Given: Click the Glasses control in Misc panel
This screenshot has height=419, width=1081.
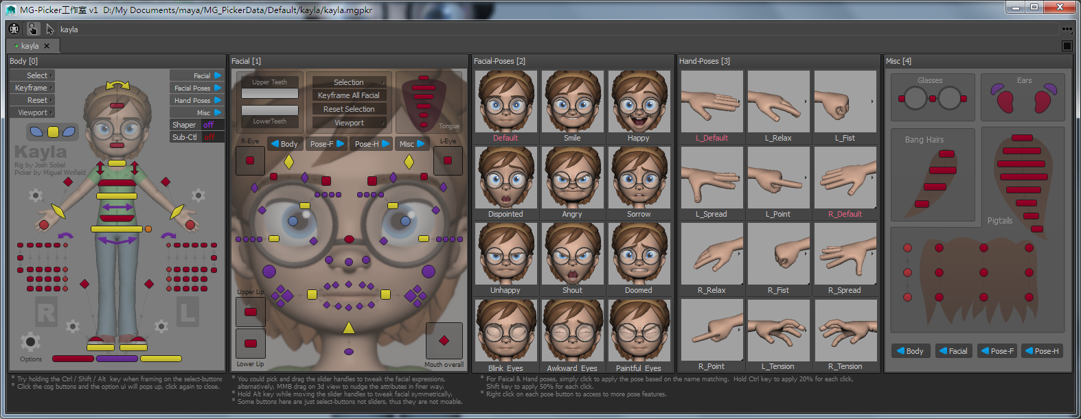Looking at the screenshot, I should [x=932, y=99].
